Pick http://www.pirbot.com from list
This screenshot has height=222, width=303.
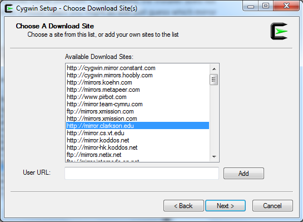click(x=137, y=97)
